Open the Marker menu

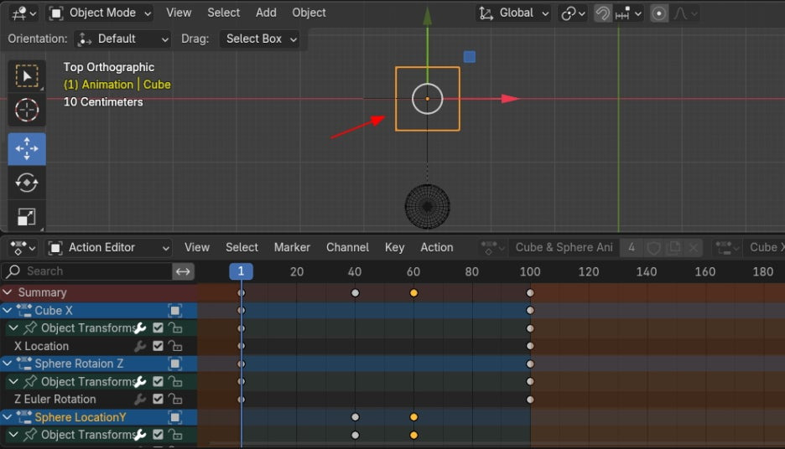(292, 247)
